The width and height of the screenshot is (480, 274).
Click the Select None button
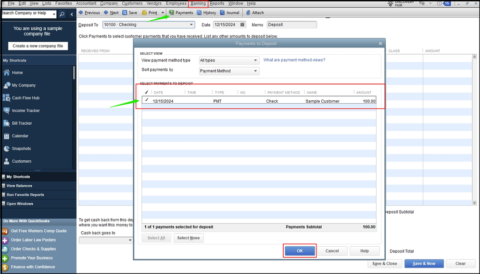(189, 238)
